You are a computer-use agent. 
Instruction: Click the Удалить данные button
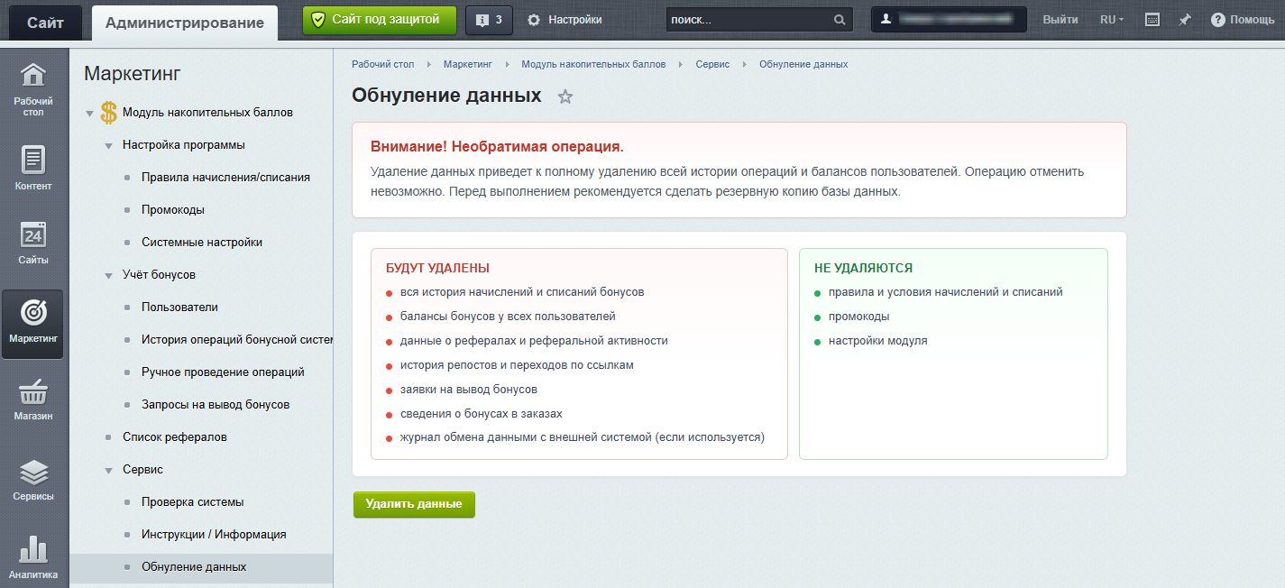(x=414, y=504)
